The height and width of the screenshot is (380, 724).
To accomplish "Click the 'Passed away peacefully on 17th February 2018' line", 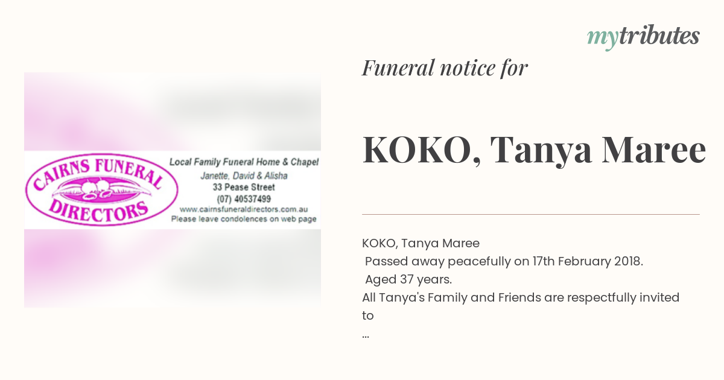I will point(504,262).
